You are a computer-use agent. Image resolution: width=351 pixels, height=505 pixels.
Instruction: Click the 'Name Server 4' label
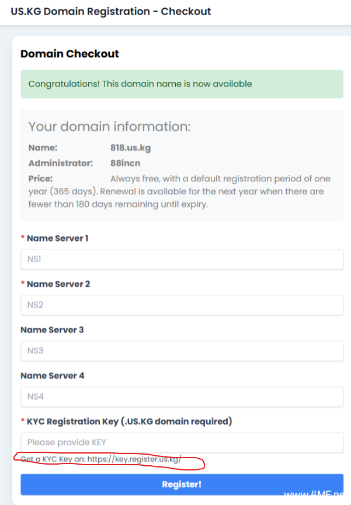pos(52,375)
